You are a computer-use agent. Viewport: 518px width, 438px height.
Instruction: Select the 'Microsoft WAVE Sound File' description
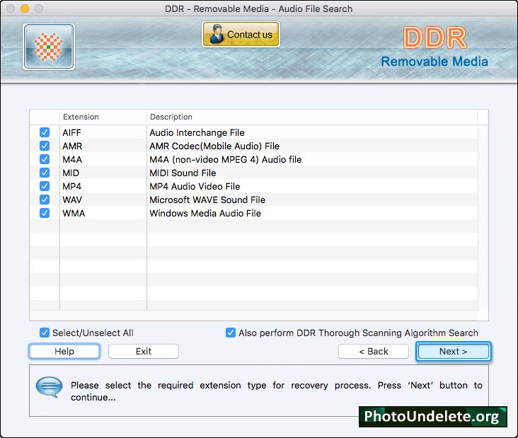coord(207,200)
